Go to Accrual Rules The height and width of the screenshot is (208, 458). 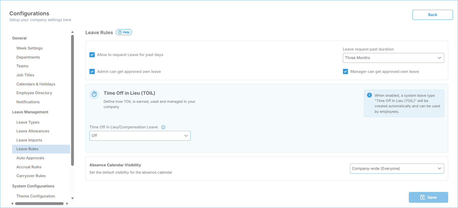click(x=29, y=167)
